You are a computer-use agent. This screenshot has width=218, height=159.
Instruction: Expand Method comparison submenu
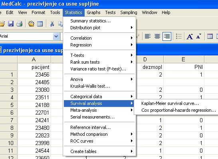100,134
